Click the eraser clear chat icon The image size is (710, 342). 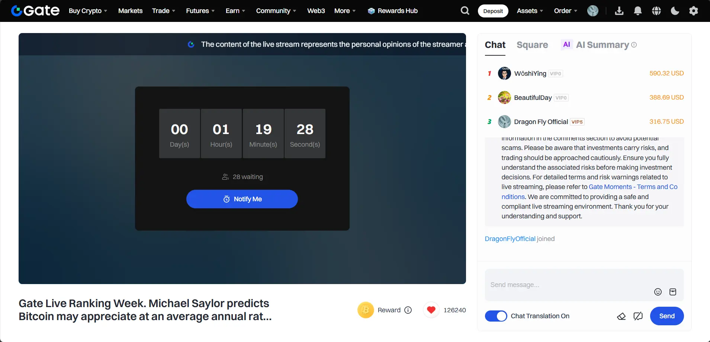(x=621, y=316)
